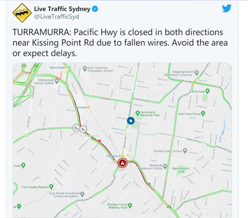
Task: Select the Knox Grammar Preparatory School marker
Action: (x=85, y=69)
